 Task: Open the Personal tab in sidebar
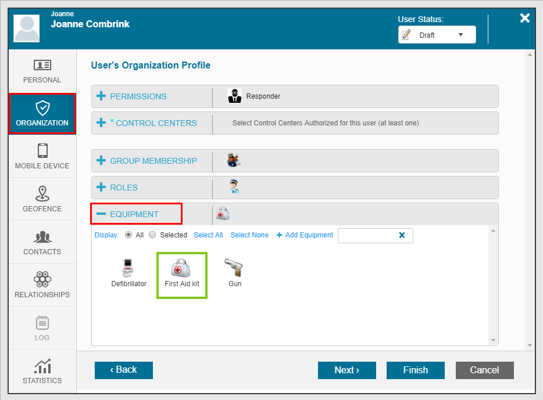[x=42, y=71]
